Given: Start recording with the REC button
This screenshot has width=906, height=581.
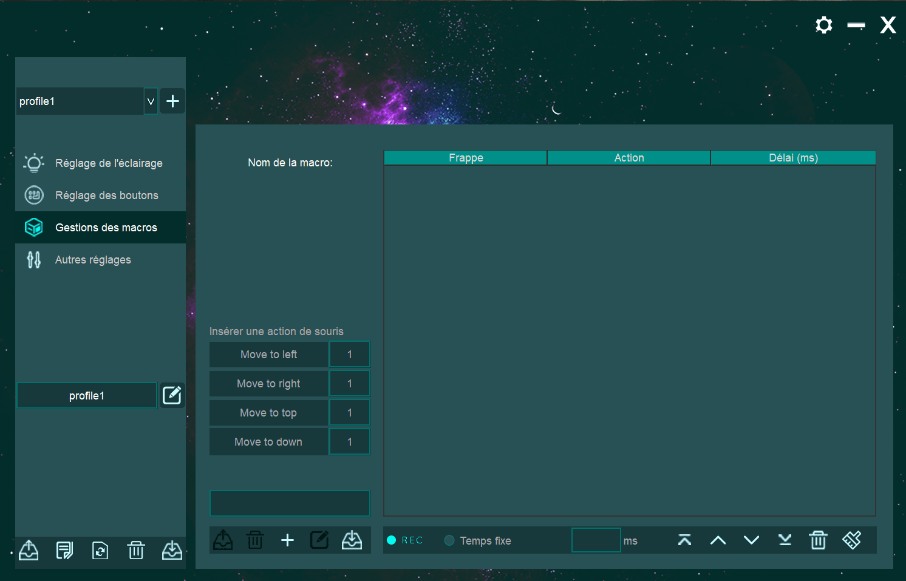Looking at the screenshot, I should [404, 540].
